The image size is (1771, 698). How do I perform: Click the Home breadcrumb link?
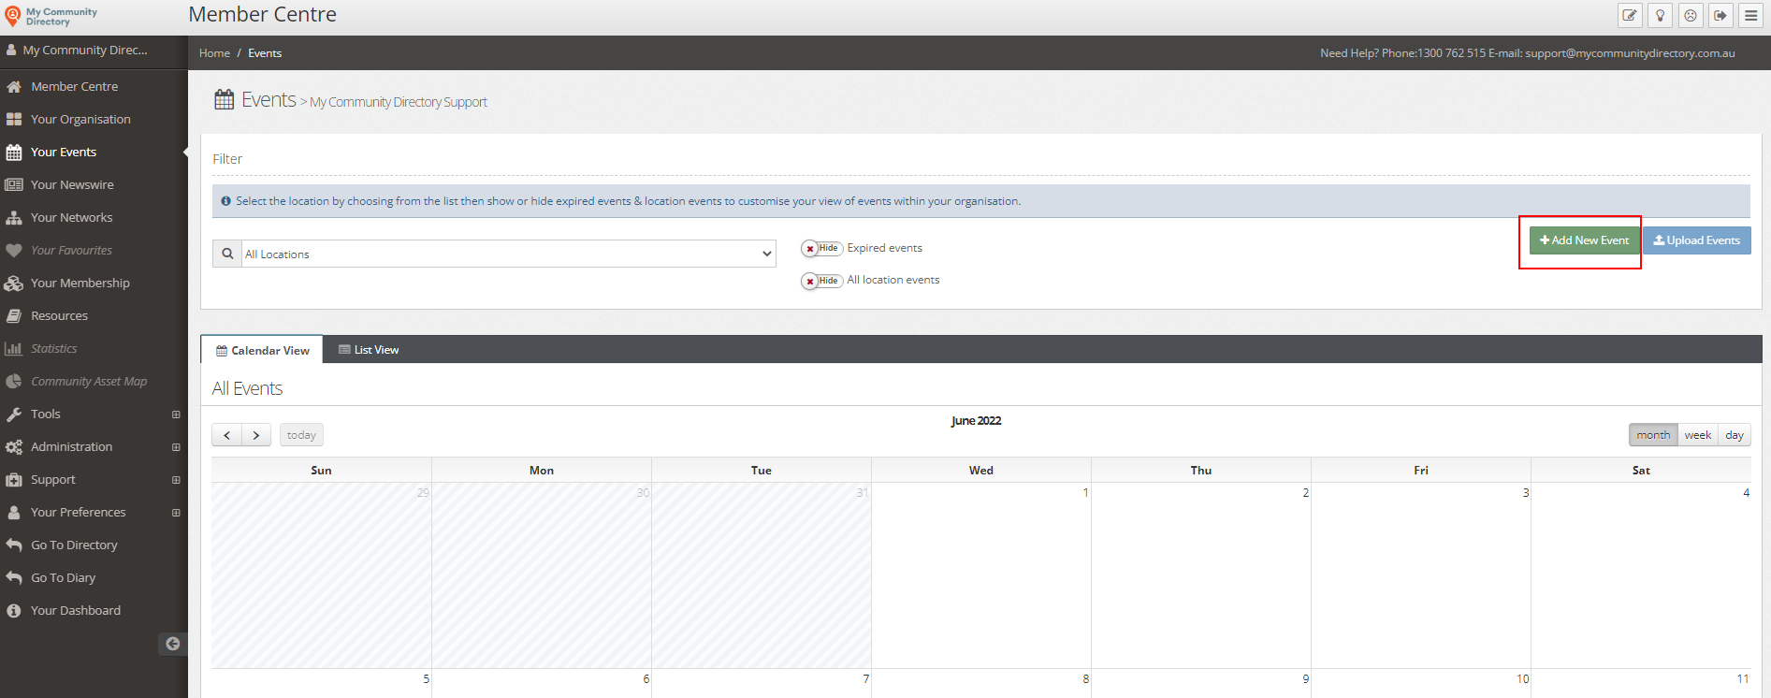click(x=214, y=53)
